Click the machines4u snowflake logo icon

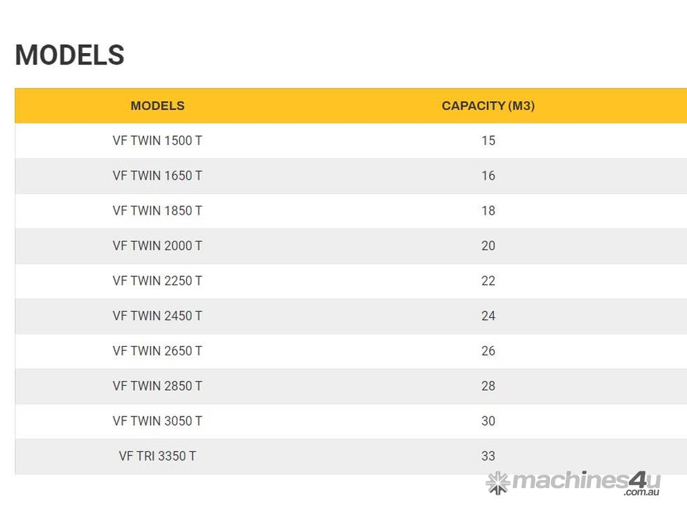coord(498,482)
